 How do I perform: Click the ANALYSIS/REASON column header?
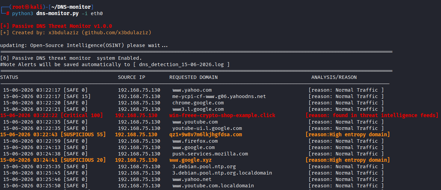tap(334, 77)
